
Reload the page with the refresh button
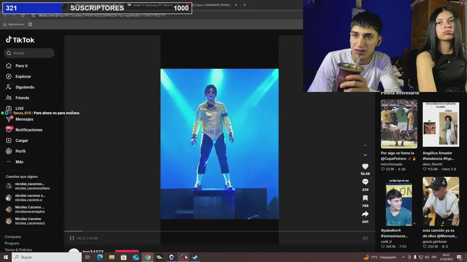pos(23,15)
